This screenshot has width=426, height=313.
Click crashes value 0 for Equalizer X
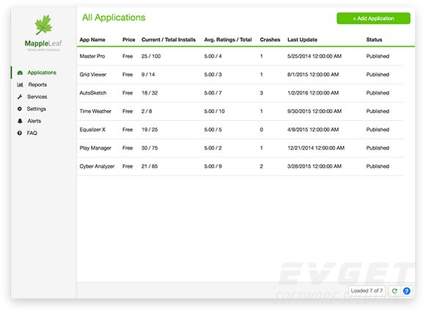click(261, 130)
